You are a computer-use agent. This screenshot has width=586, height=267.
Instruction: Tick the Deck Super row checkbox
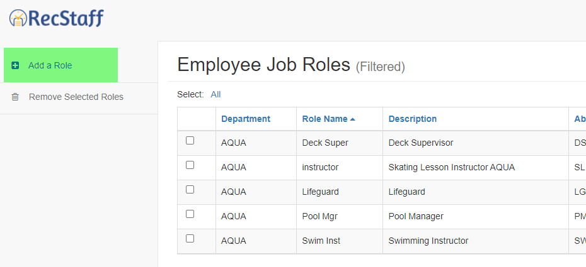[190, 141]
